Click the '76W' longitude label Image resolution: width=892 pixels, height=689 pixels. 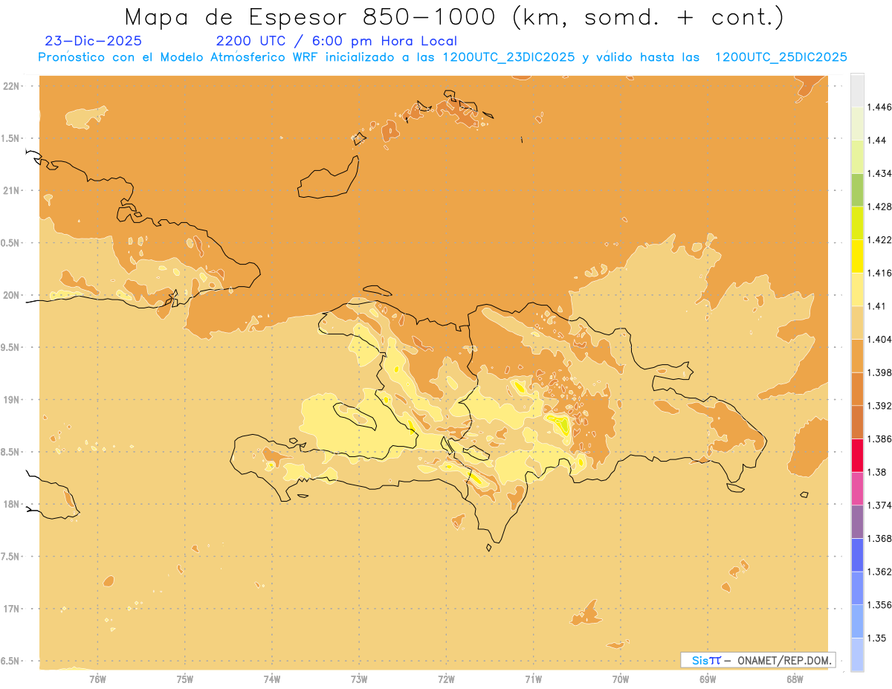point(97,679)
